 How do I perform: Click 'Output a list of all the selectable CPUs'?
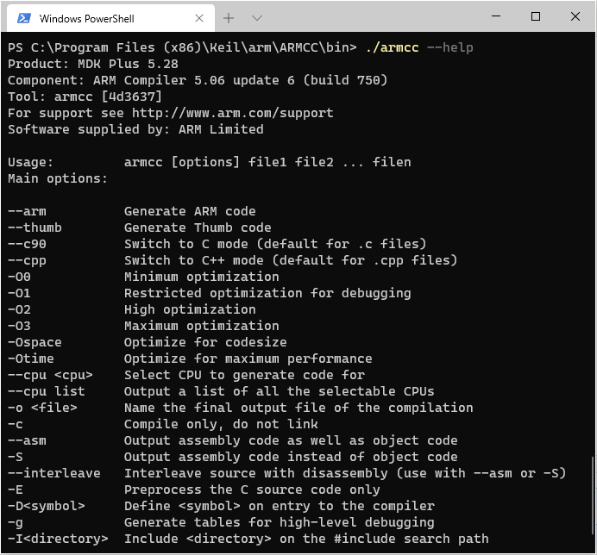pyautogui.click(x=279, y=391)
